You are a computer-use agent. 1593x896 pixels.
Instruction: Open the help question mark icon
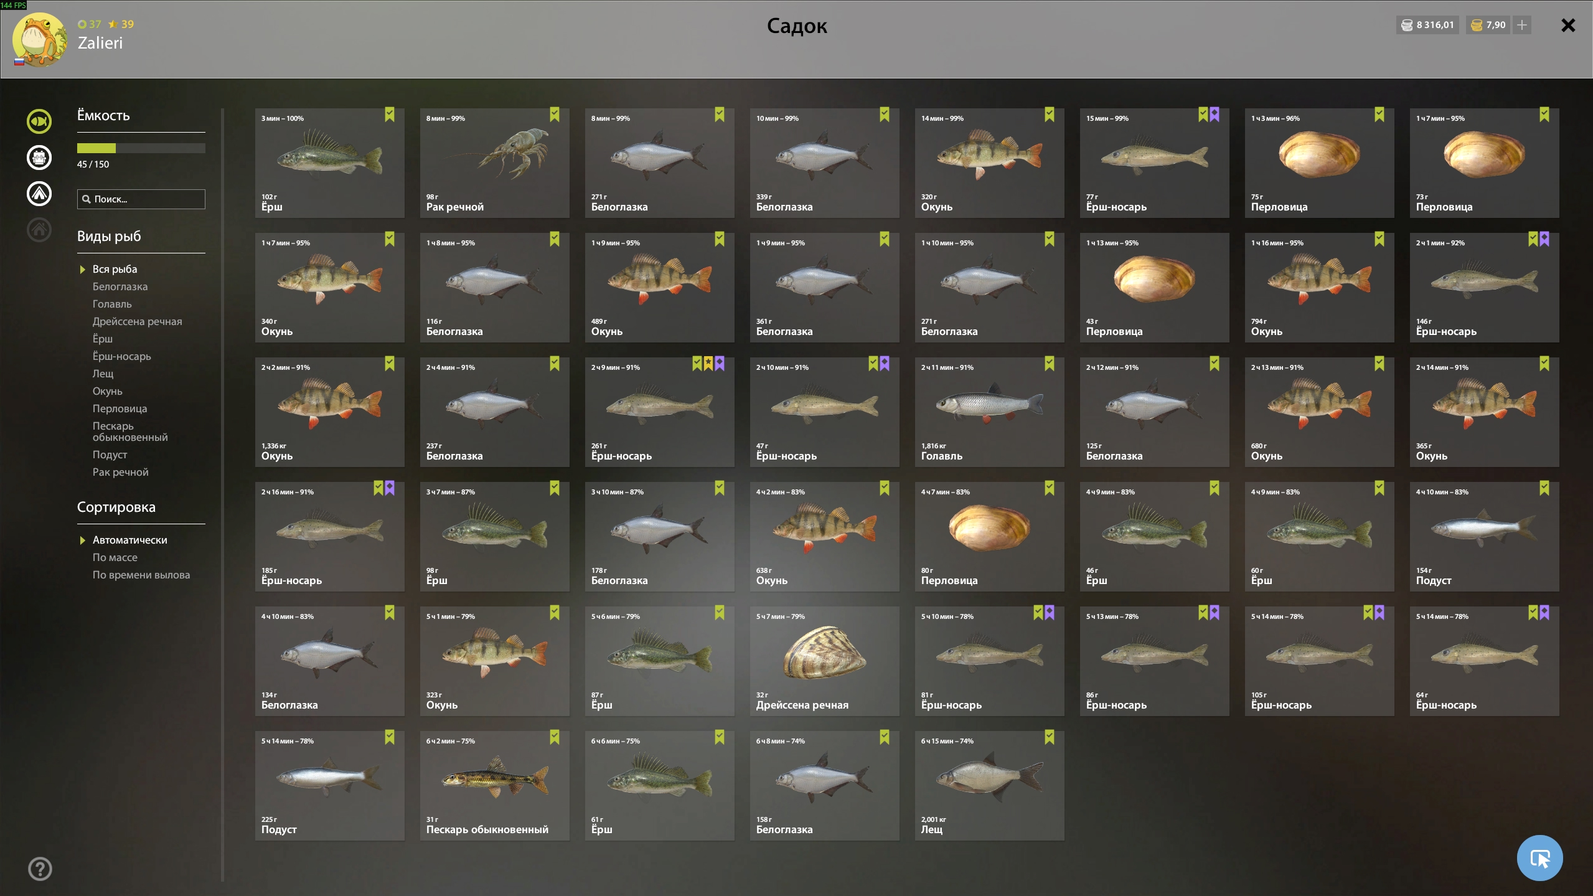click(x=40, y=869)
